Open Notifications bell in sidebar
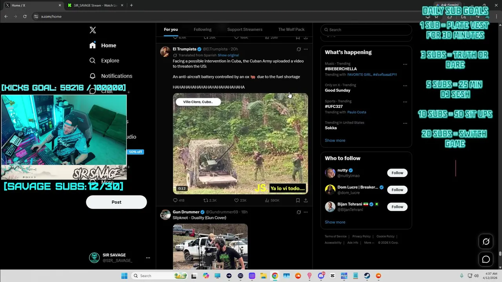The height and width of the screenshot is (282, 502). [93, 76]
